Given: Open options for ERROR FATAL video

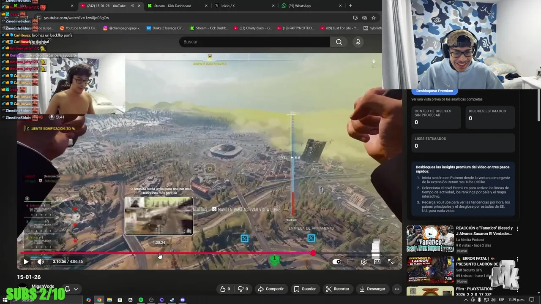Looking at the screenshot, I should (517, 259).
